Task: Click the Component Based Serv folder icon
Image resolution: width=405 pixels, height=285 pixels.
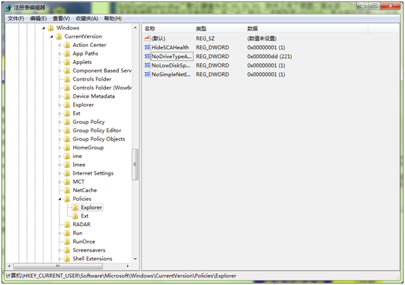Action: (67, 70)
